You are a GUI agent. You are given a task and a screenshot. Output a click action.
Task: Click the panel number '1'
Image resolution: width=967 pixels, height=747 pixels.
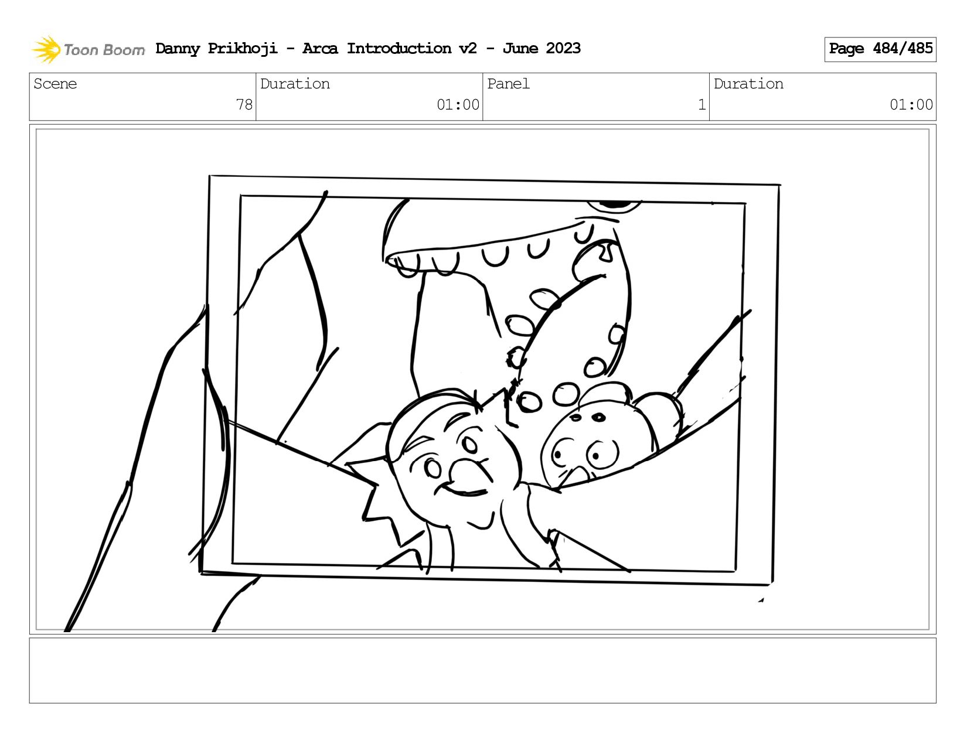coord(702,105)
